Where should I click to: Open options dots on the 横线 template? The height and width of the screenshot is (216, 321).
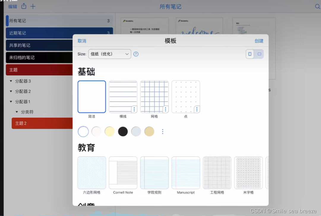coord(134,109)
